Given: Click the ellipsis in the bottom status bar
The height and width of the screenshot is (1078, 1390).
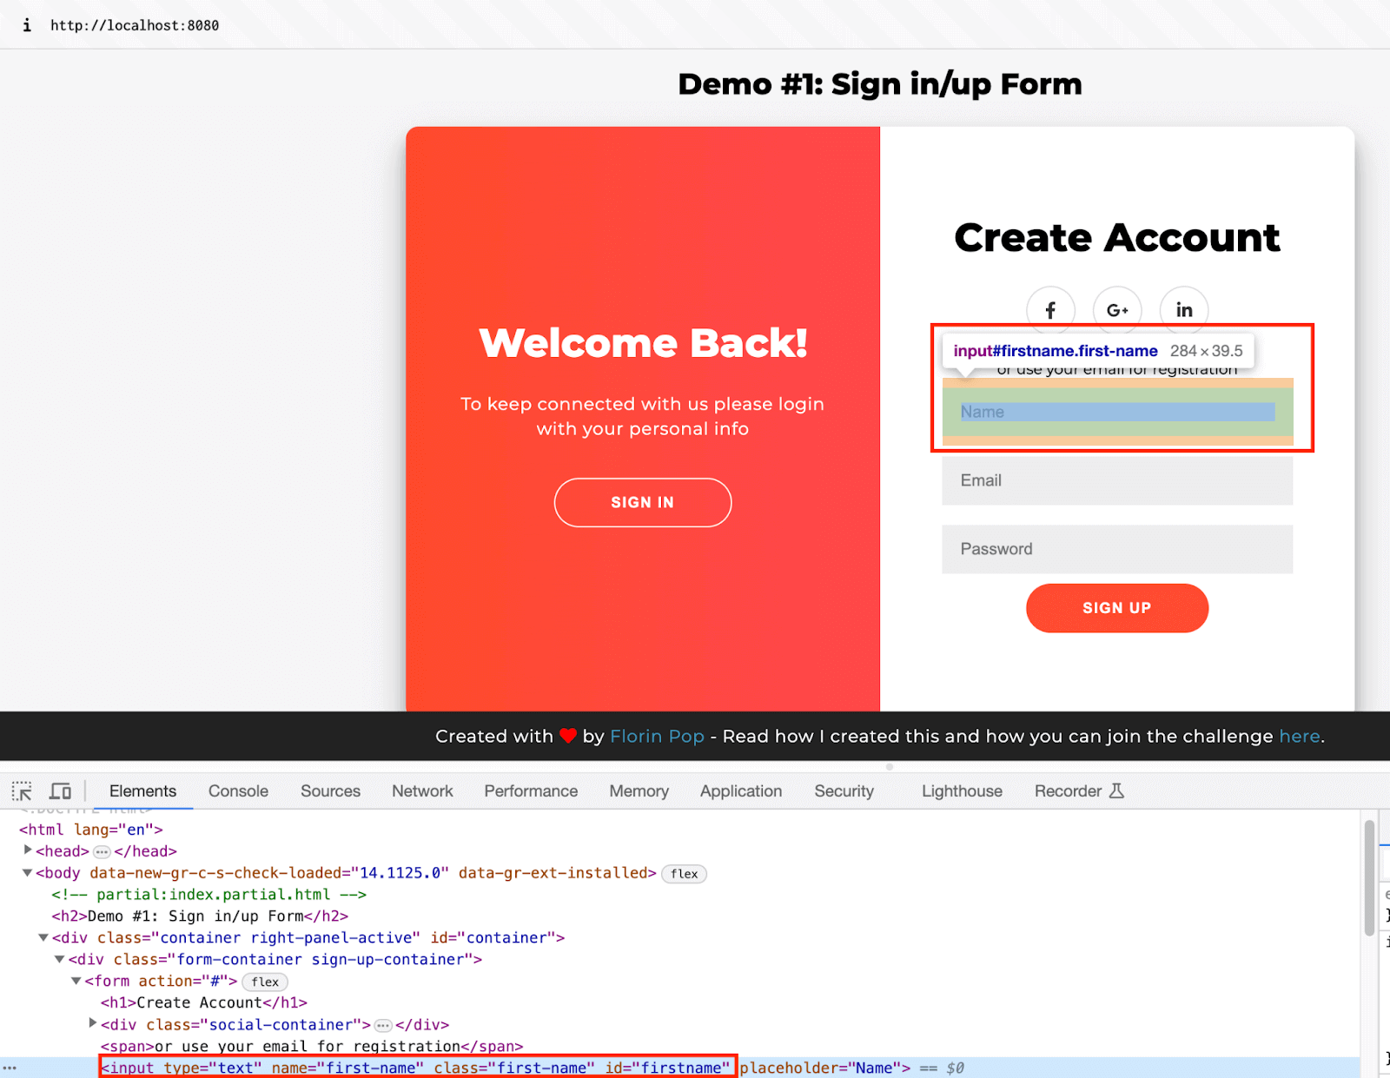Looking at the screenshot, I should 10,1068.
